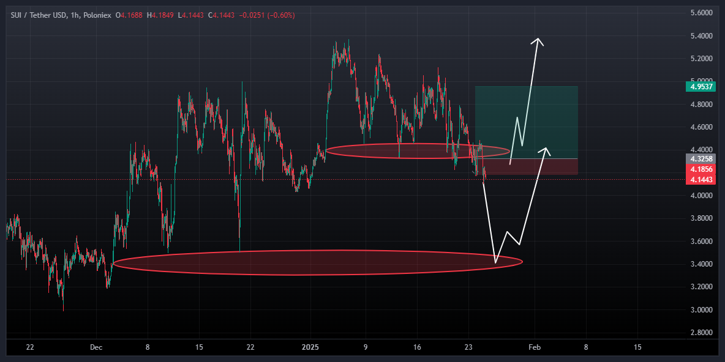Select the large red ellipse drawing near 3.4
725x362 pixels.
318,263
